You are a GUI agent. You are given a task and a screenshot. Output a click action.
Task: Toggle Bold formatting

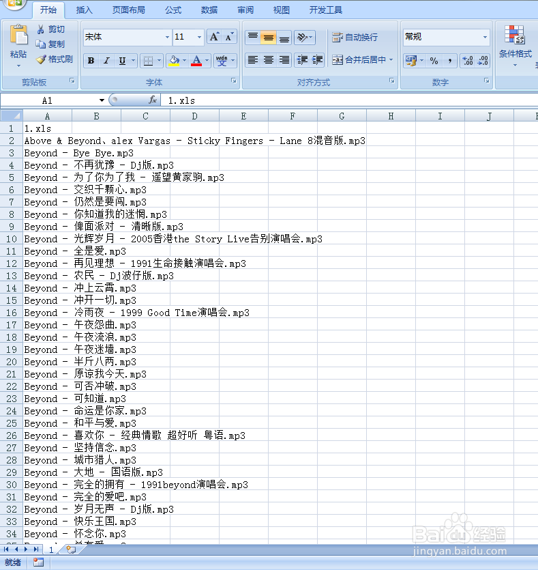[x=91, y=61]
